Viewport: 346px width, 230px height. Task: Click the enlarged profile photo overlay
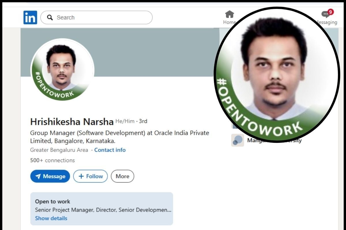pos(276,75)
